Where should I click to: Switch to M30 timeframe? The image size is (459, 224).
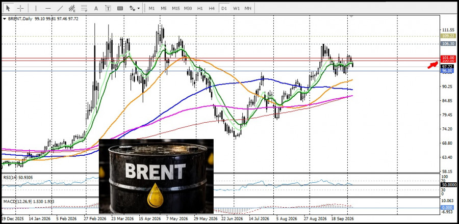pos(188,9)
